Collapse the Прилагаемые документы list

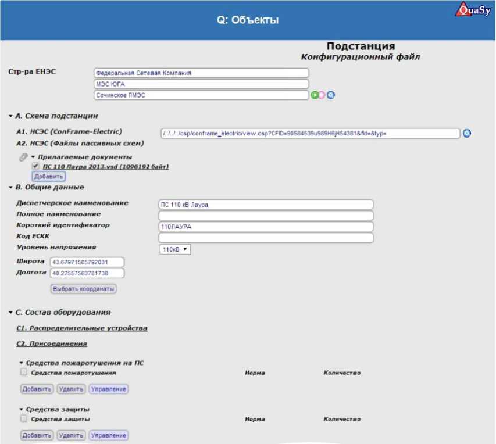pyautogui.click(x=33, y=157)
